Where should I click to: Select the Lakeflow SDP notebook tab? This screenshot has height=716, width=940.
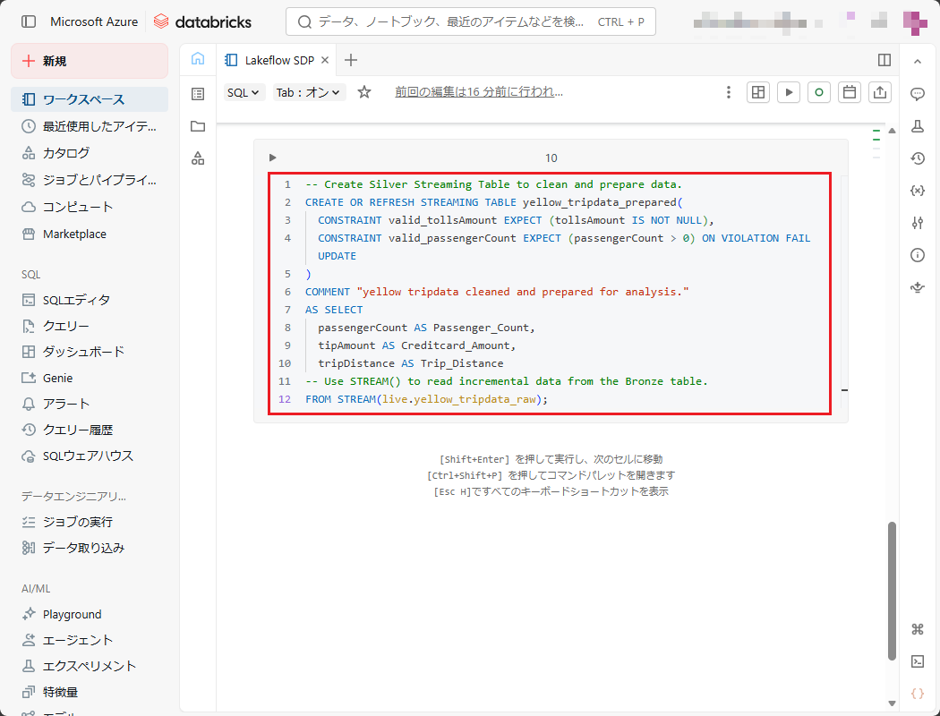point(279,60)
